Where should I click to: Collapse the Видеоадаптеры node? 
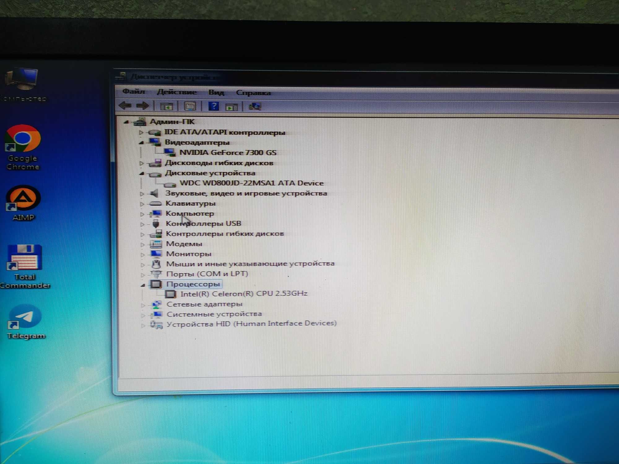click(141, 143)
